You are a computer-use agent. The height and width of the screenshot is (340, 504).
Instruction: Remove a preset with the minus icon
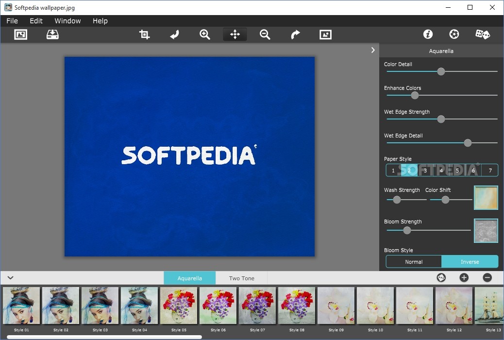487,278
